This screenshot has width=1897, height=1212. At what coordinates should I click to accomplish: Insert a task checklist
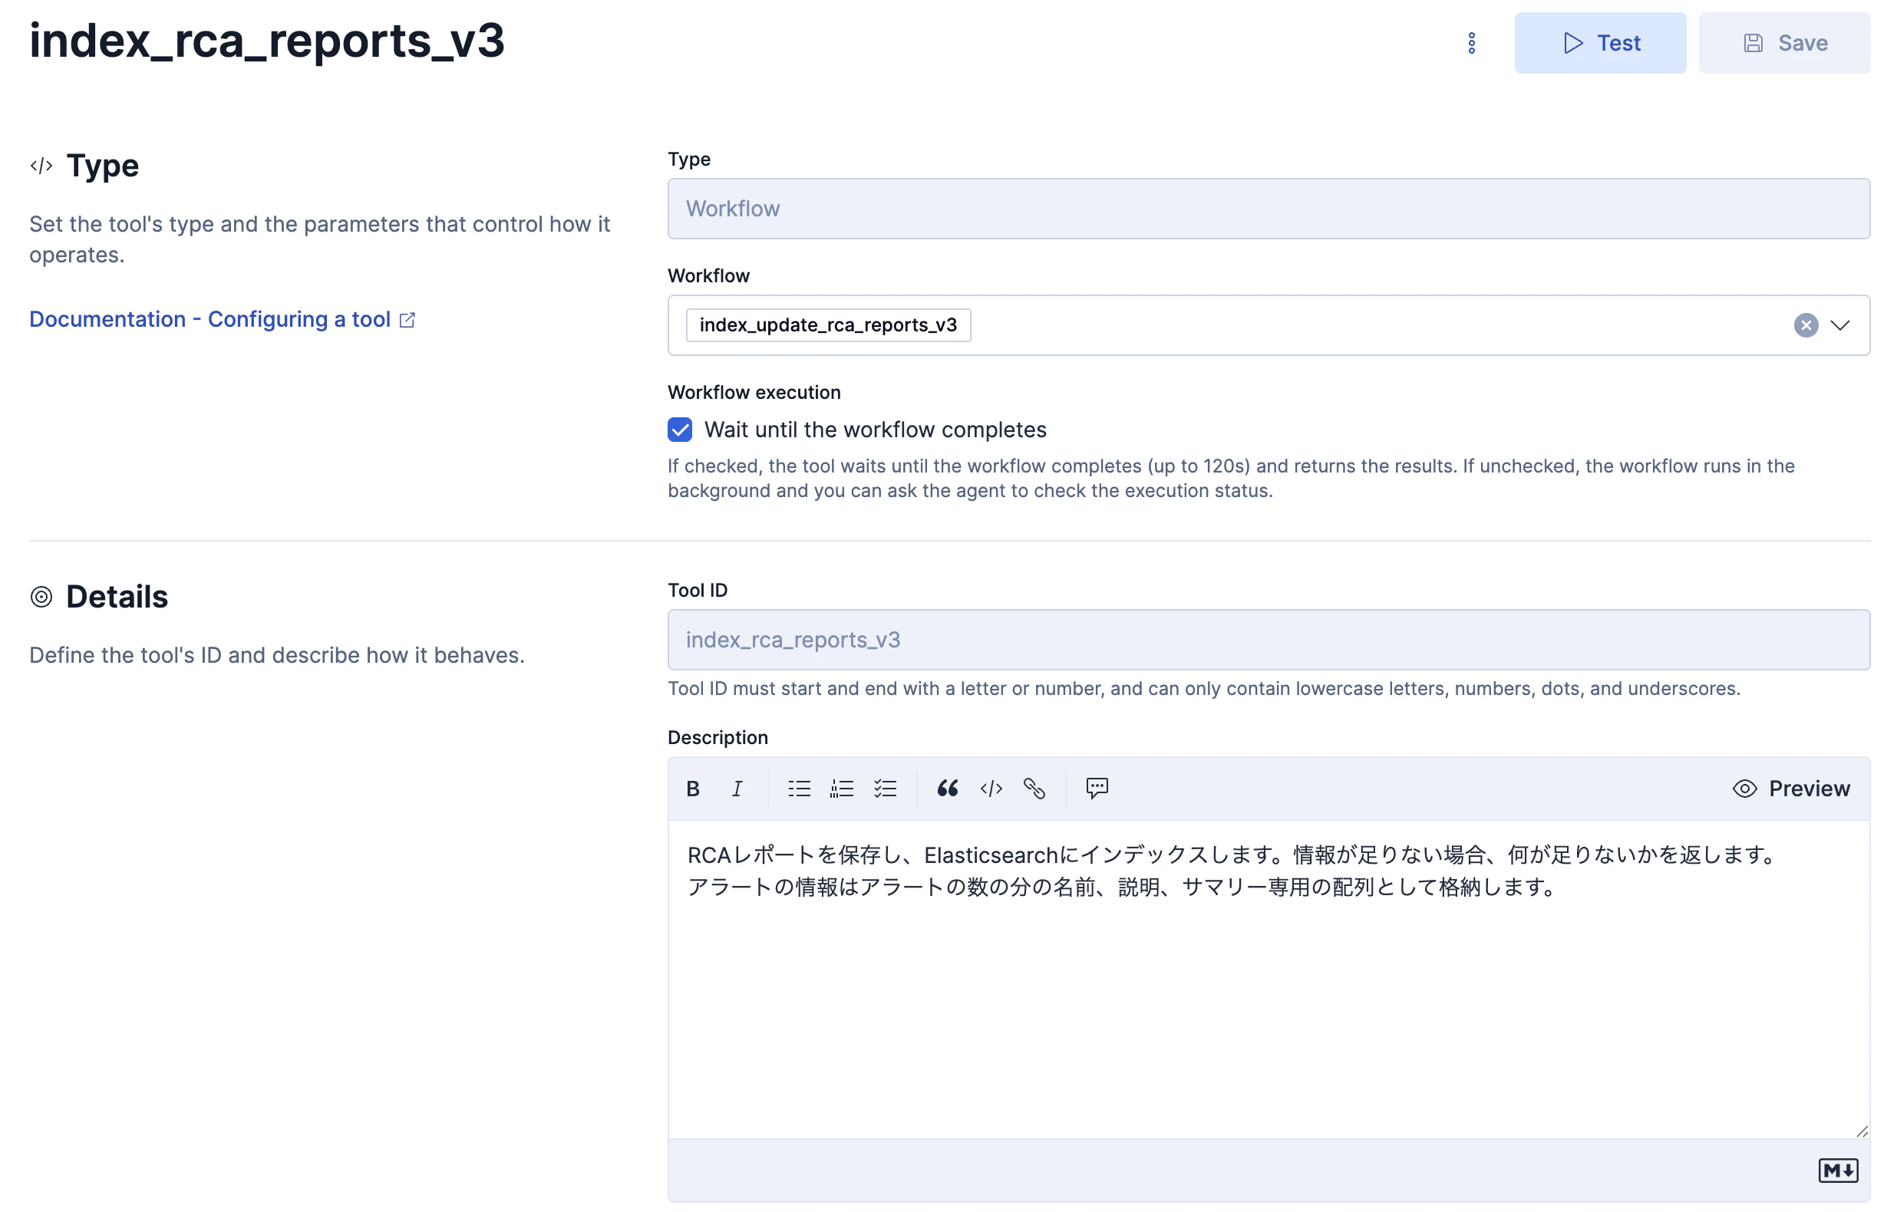(885, 789)
